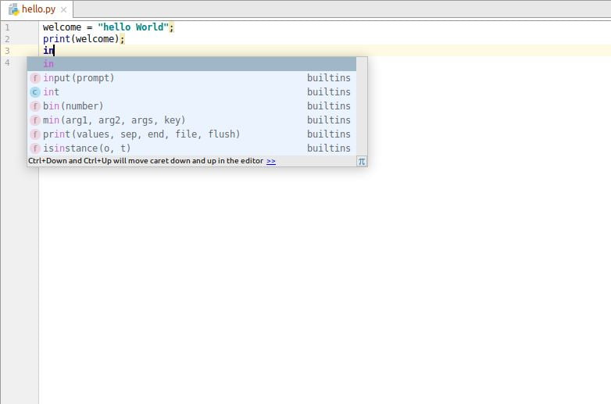
Task: Click 'builtins' label beside input(prompt)
Action: point(328,78)
